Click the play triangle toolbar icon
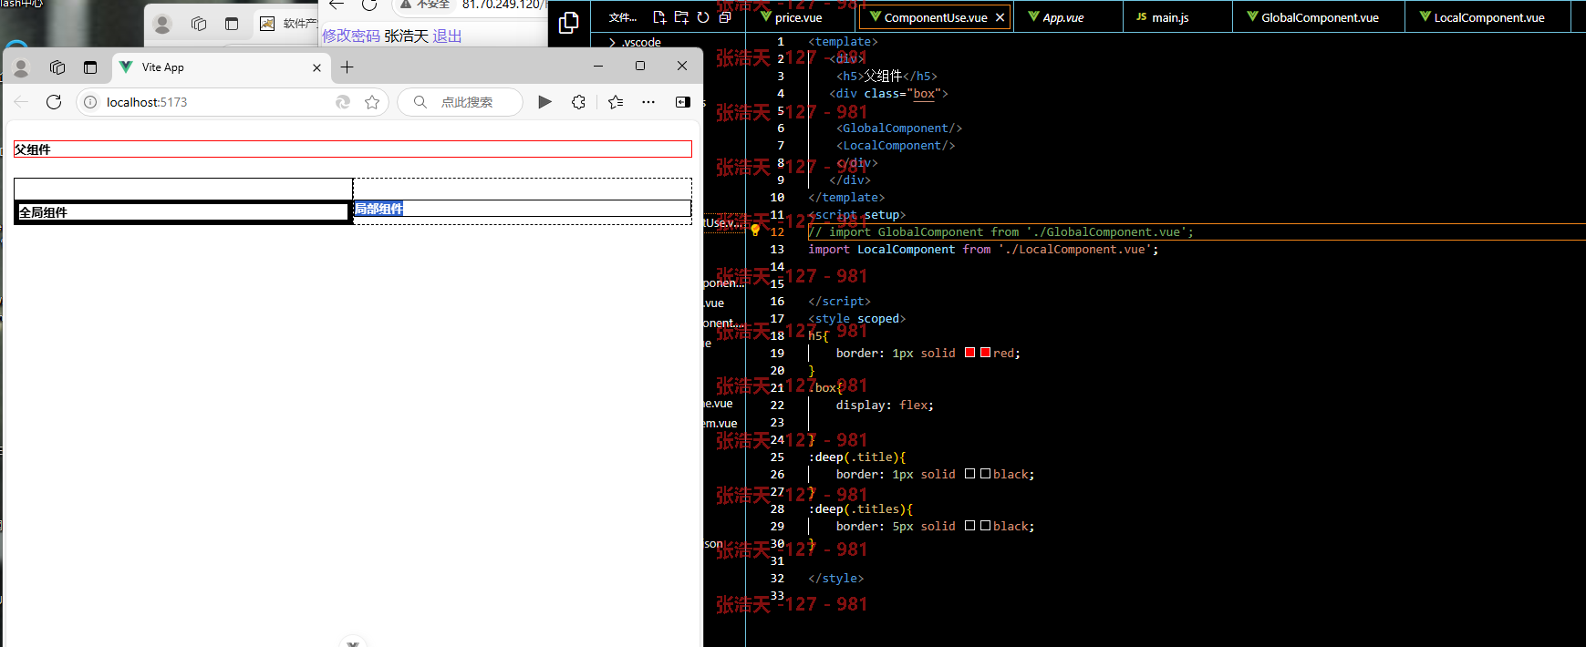Screen dimensions: 1586x647 click(x=544, y=102)
